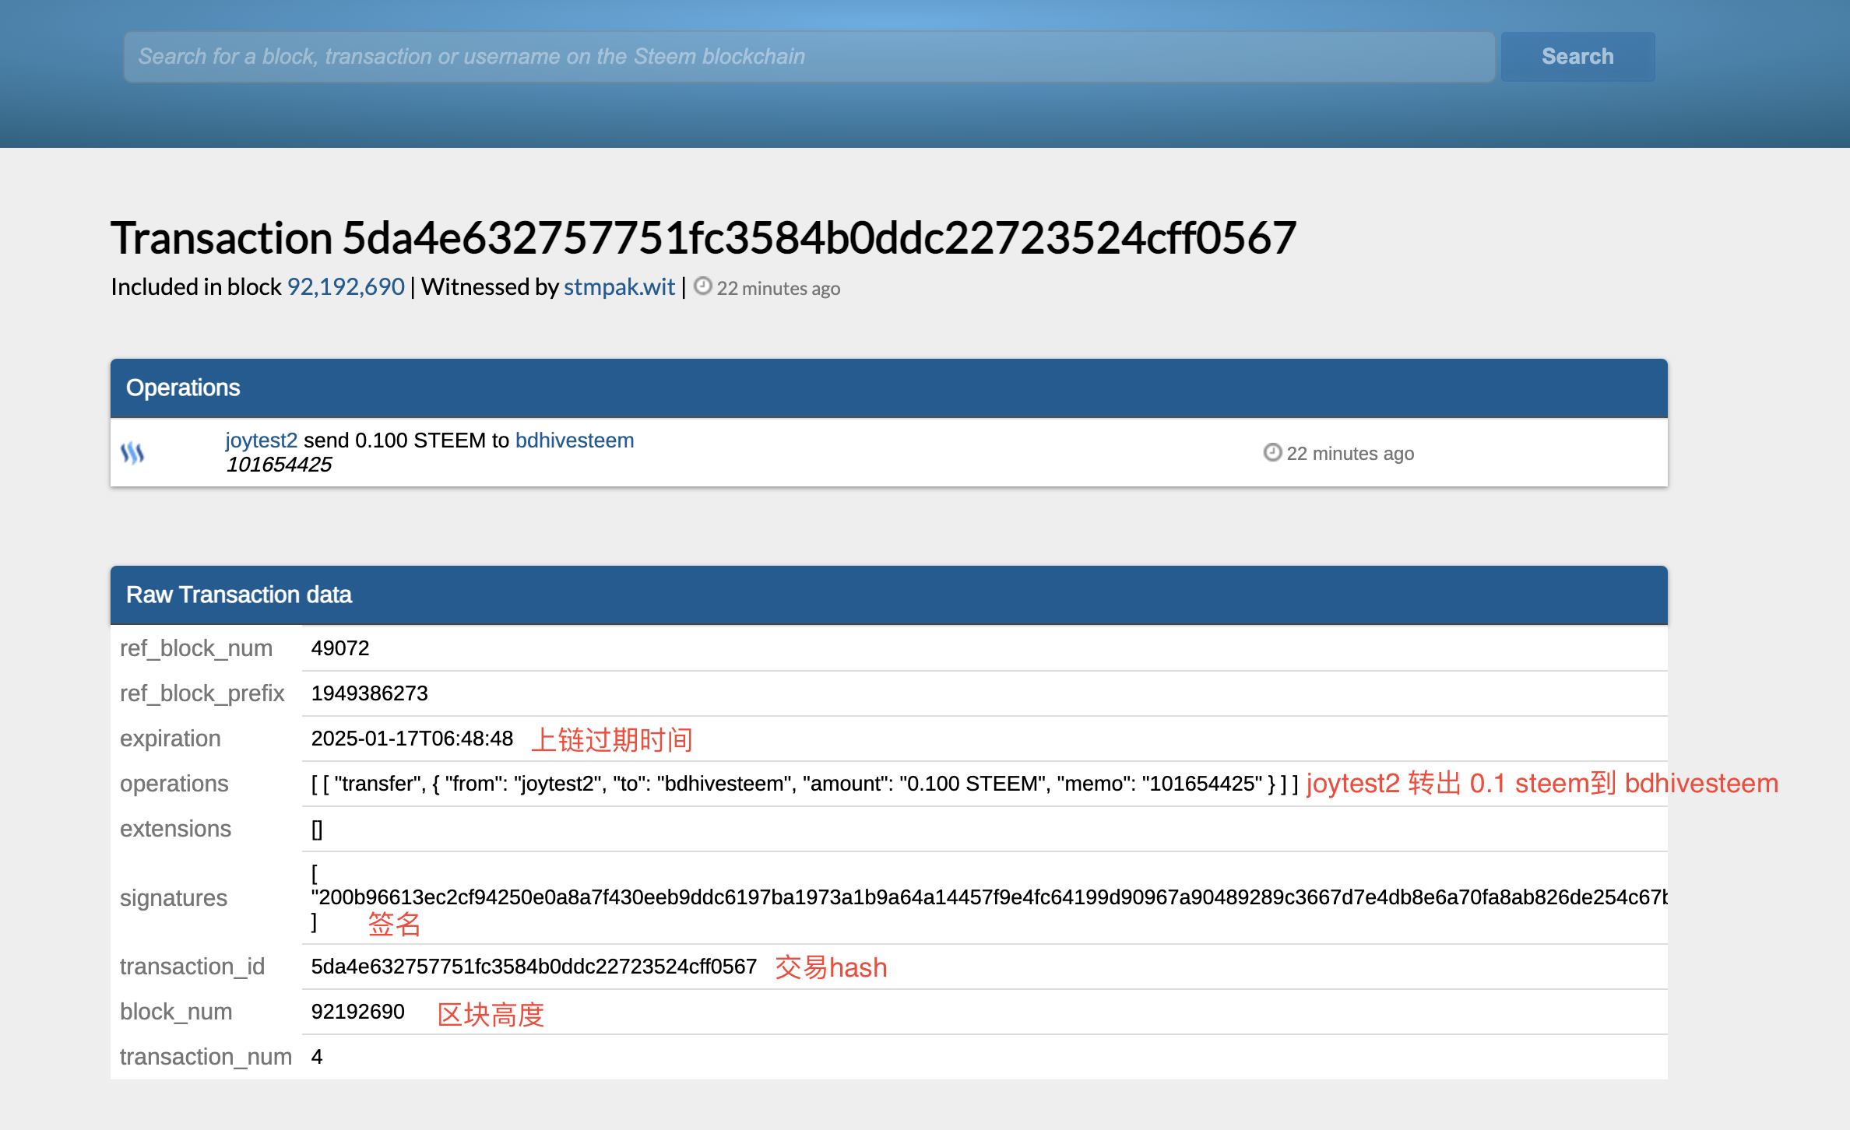The height and width of the screenshot is (1130, 1850).
Task: Open block 92,192,690 link
Action: (346, 287)
